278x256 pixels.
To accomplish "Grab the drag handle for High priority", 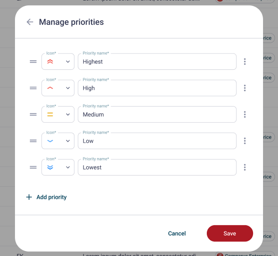I will [33, 88].
